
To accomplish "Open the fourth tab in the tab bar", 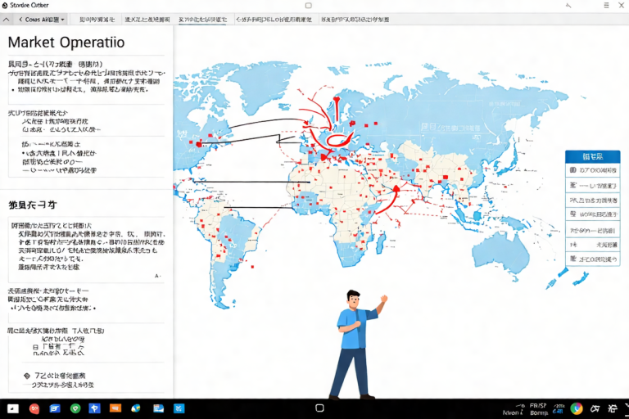I will [x=274, y=20].
